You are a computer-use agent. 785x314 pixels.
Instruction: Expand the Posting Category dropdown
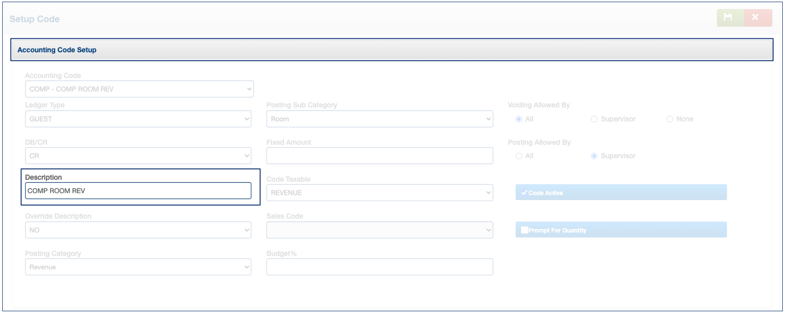[138, 267]
